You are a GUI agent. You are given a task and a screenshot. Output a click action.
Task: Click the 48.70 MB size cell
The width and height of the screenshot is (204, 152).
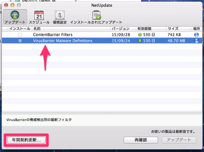[176, 41]
